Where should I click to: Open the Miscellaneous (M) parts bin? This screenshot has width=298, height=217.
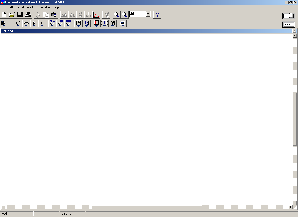point(113,23)
